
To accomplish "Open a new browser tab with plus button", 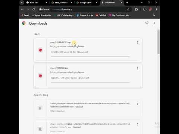I will pos(127,3).
